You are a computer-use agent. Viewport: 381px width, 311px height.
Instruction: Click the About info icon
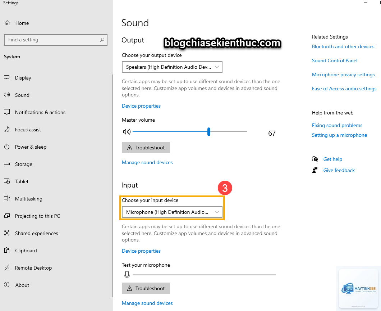pyautogui.click(x=7, y=285)
